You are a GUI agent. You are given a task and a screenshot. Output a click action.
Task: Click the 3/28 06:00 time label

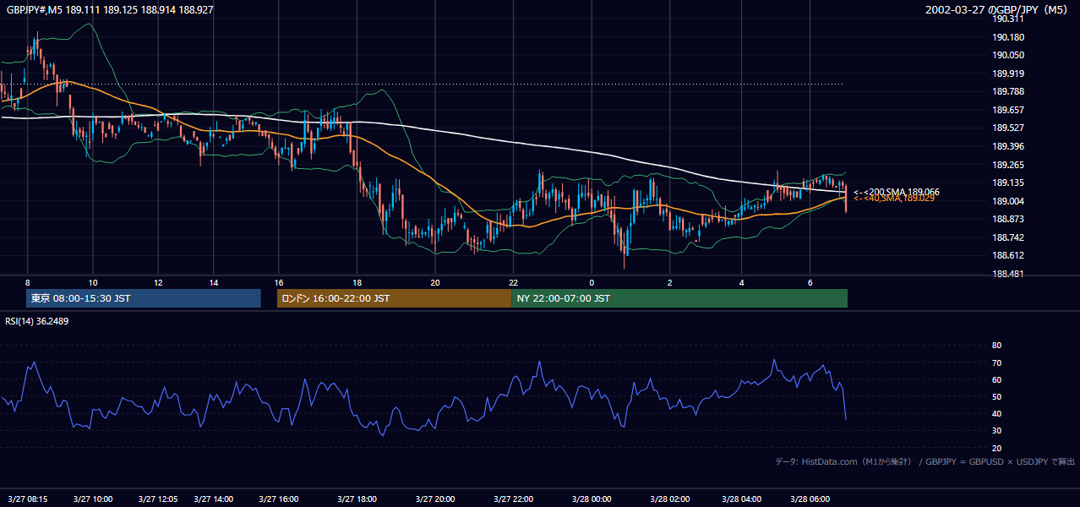(x=810, y=499)
